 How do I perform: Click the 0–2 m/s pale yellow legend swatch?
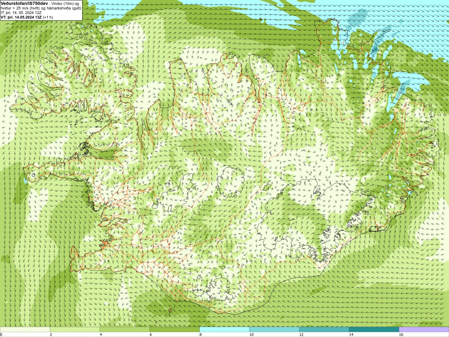[x=25, y=330]
